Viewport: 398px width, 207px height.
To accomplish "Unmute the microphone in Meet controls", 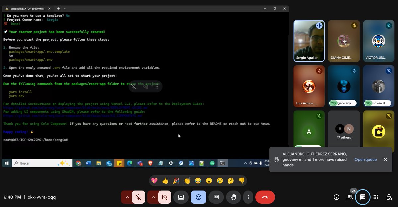I will [x=139, y=197].
